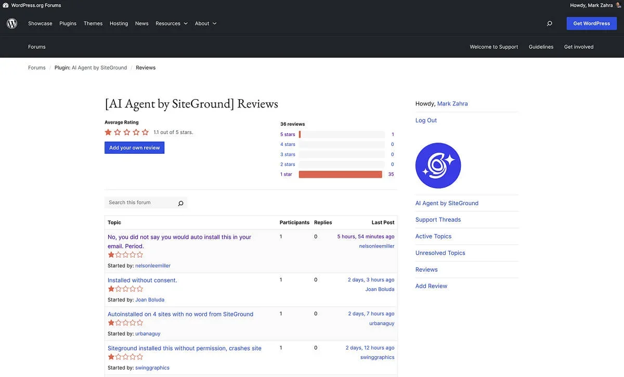Open Add Review link in sidebar
Viewport: 624px width, 377px height.
pos(431,286)
